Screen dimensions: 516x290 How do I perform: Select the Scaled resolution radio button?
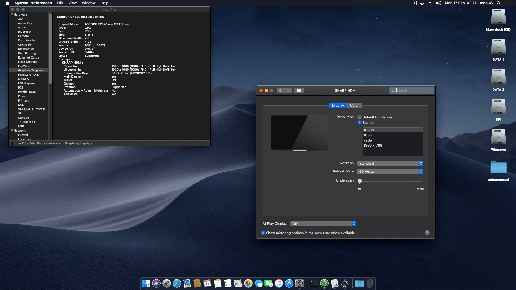click(x=360, y=122)
